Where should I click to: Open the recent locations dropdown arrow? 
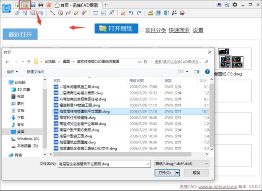23,62
